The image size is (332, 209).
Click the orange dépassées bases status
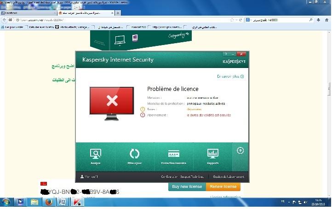[194, 109]
